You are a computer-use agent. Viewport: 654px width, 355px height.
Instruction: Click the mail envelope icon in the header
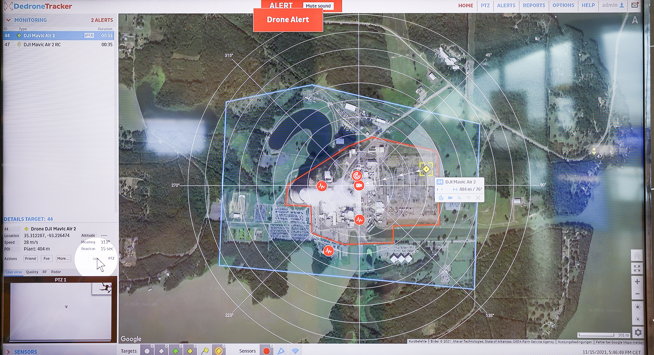pos(635,5)
